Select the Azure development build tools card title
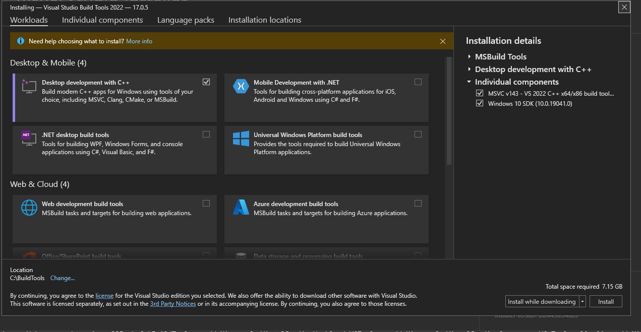Screen dimensions: 641x332 coord(296,204)
